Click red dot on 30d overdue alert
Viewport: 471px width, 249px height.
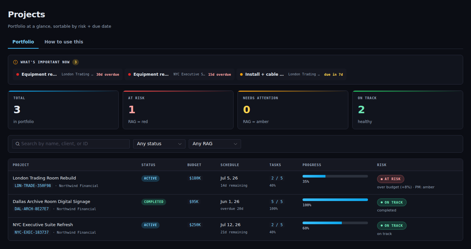(18, 74)
